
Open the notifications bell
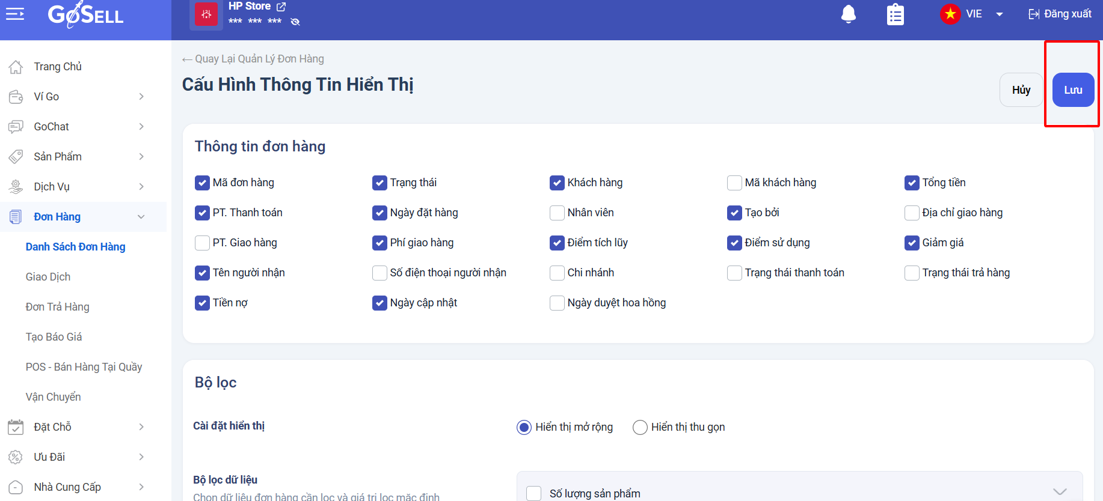click(849, 14)
